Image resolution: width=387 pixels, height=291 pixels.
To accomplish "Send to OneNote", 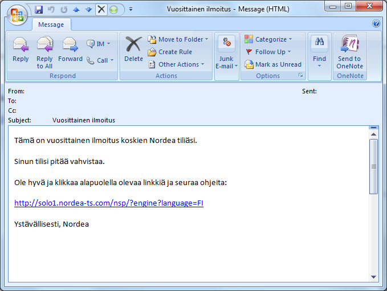I will click(350, 52).
